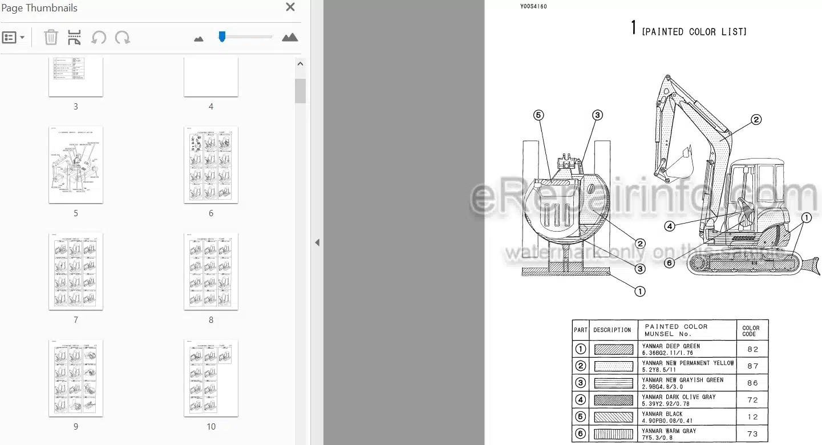Image resolution: width=822 pixels, height=445 pixels.
Task: Click YANMAR NEW PERMANENT YELLOW entry
Action: point(687,366)
